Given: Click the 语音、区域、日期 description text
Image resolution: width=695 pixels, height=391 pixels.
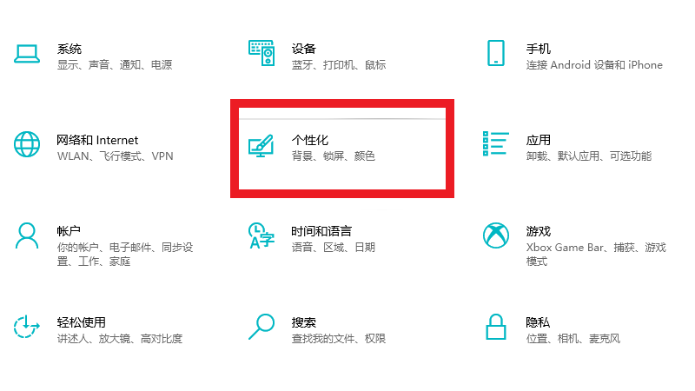Looking at the screenshot, I should [334, 248].
